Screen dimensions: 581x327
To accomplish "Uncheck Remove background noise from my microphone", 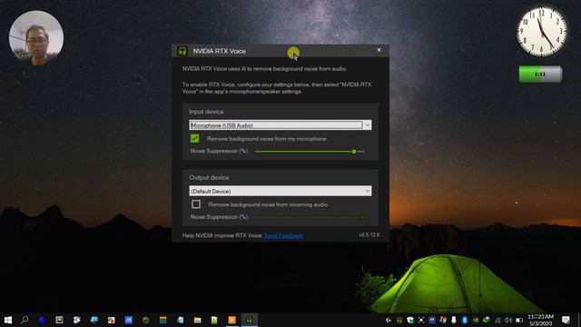I will point(194,139).
